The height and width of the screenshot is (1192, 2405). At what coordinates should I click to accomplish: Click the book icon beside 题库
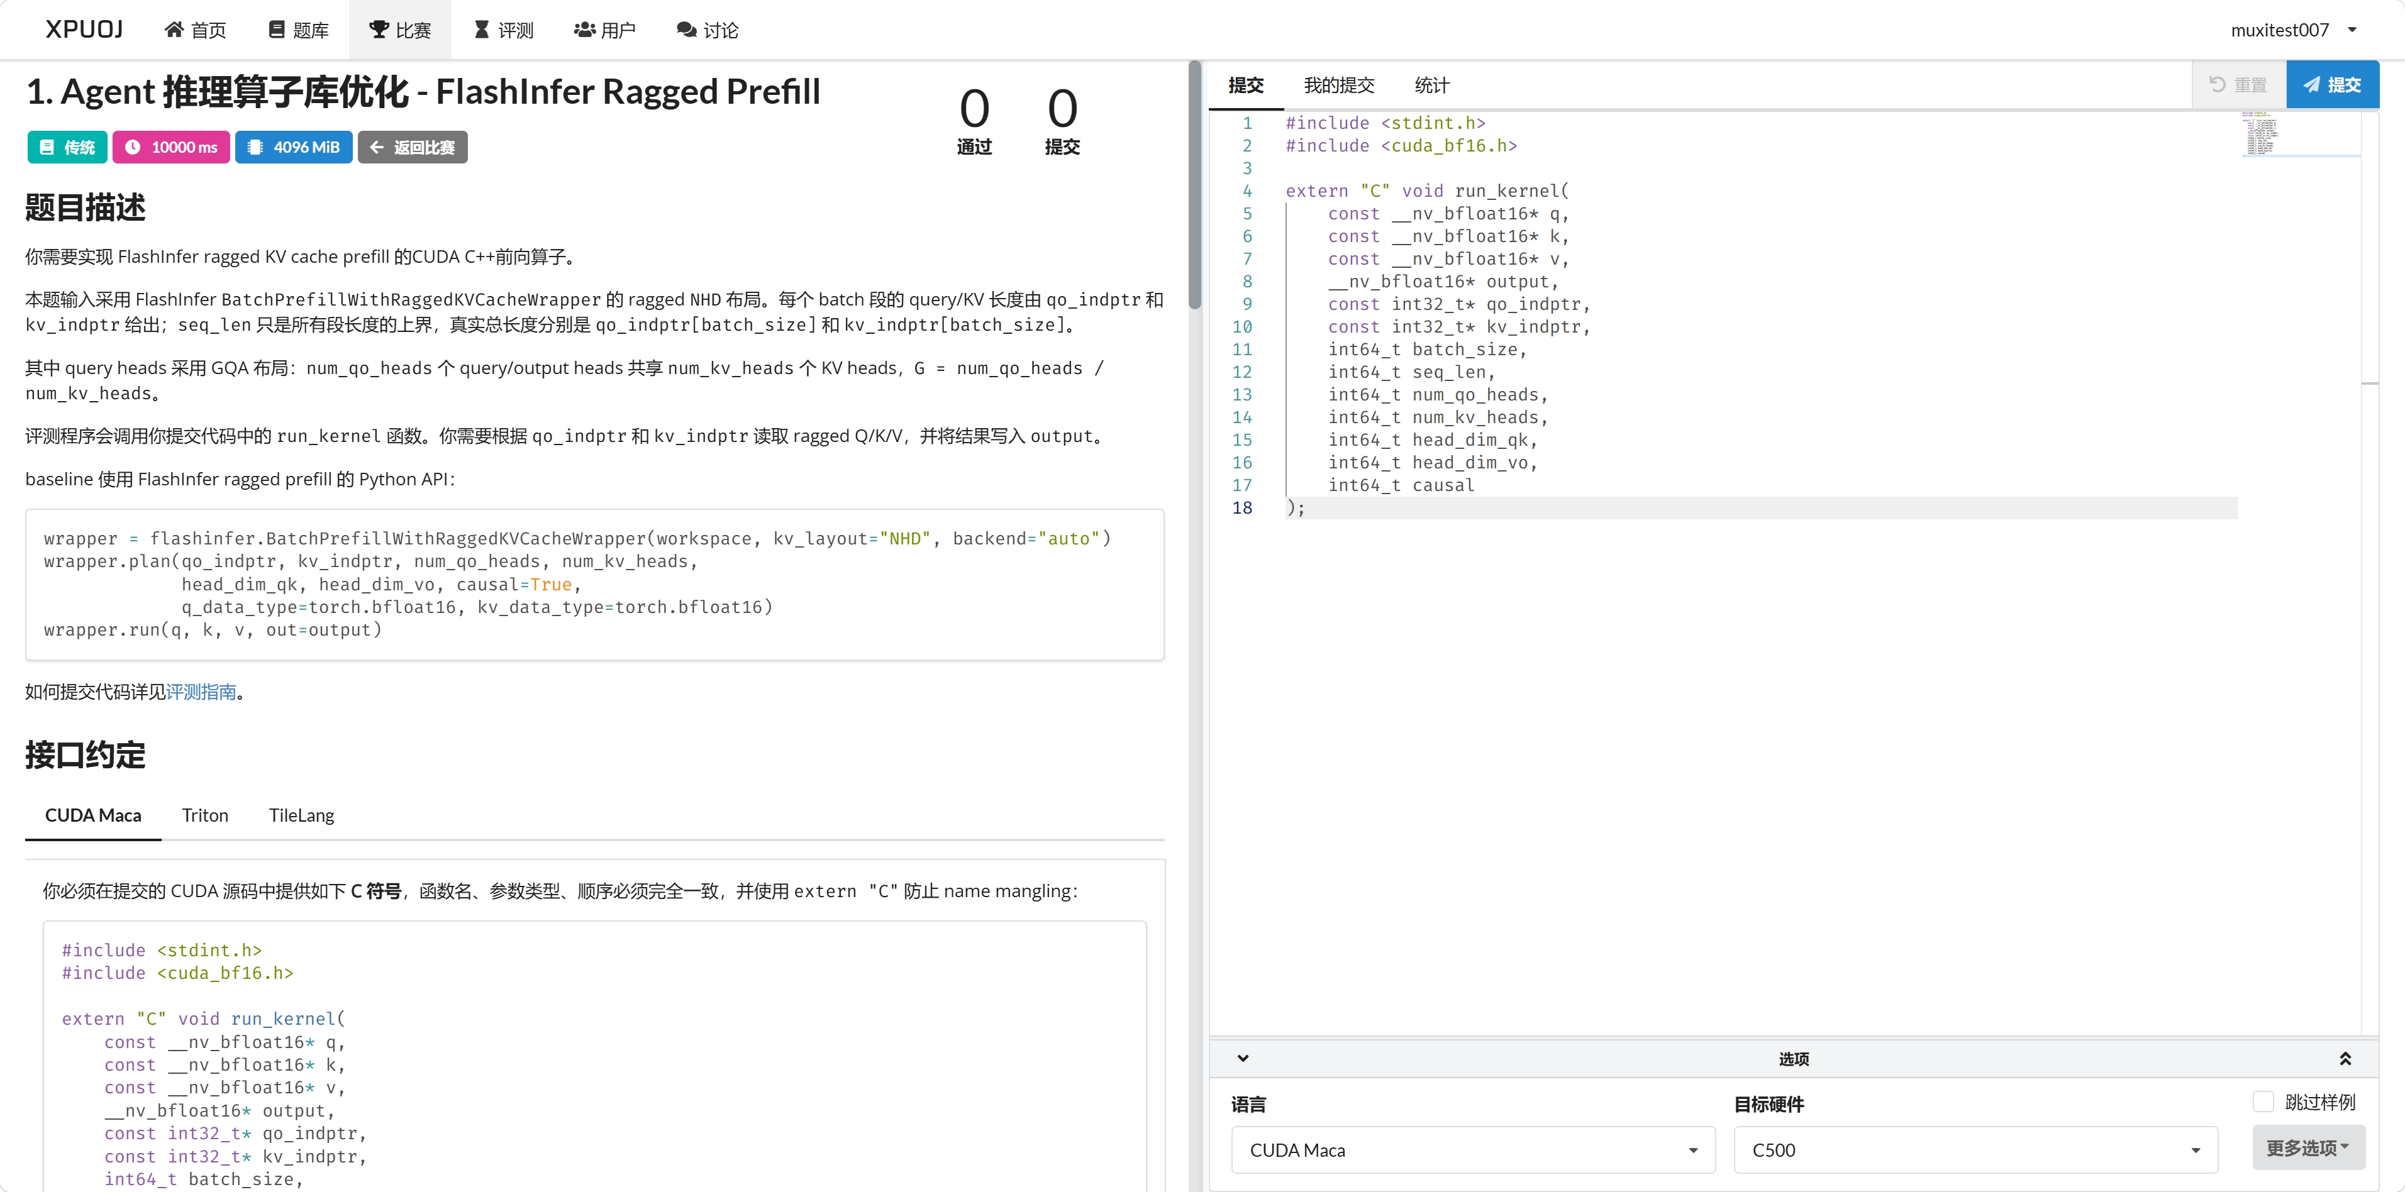coord(276,30)
